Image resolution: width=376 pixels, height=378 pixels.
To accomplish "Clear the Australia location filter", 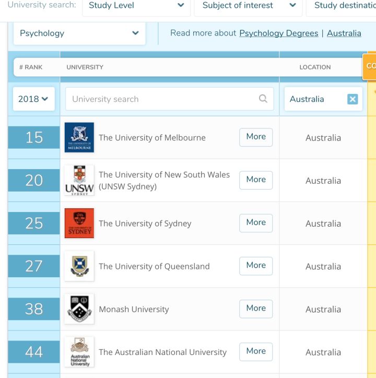I will tap(352, 99).
